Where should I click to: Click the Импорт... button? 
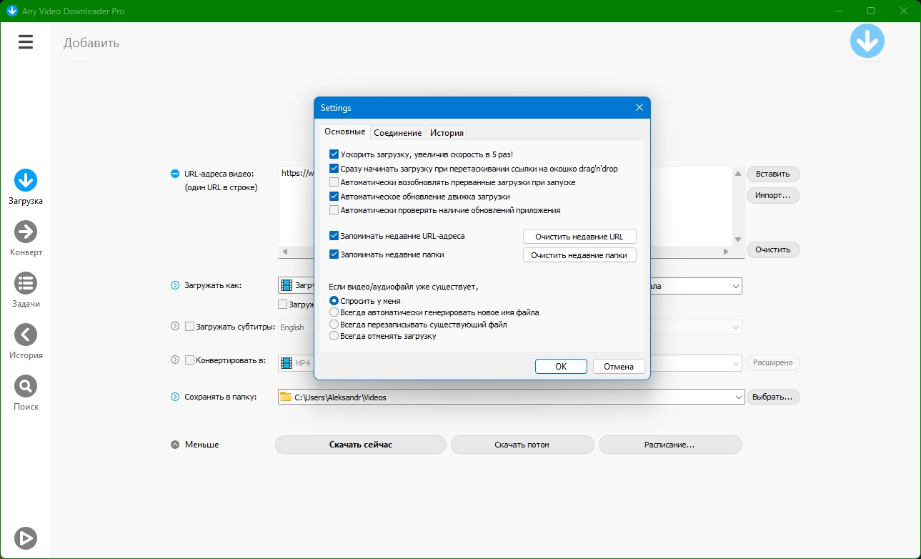tap(773, 195)
